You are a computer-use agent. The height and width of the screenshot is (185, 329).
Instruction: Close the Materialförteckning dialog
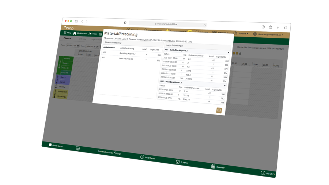click(219, 110)
